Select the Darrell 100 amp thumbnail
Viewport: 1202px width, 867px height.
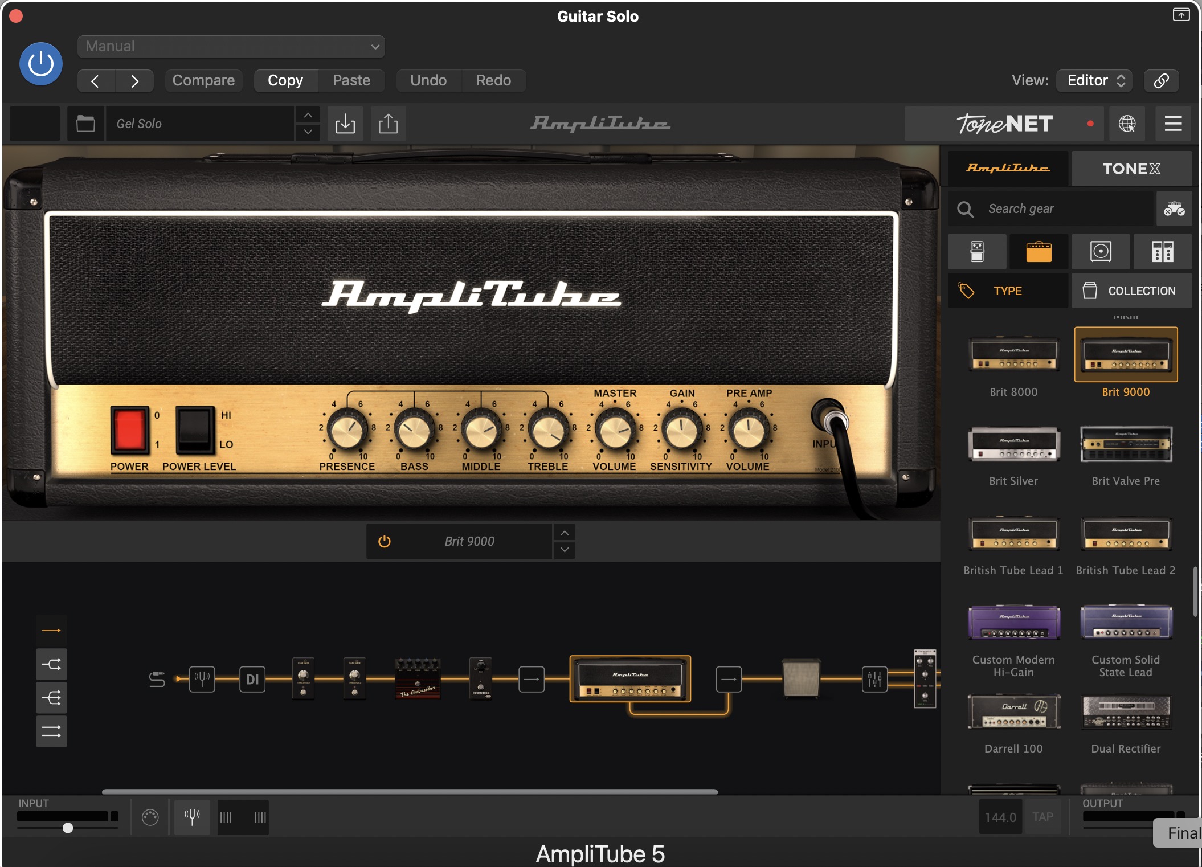click(x=1013, y=712)
